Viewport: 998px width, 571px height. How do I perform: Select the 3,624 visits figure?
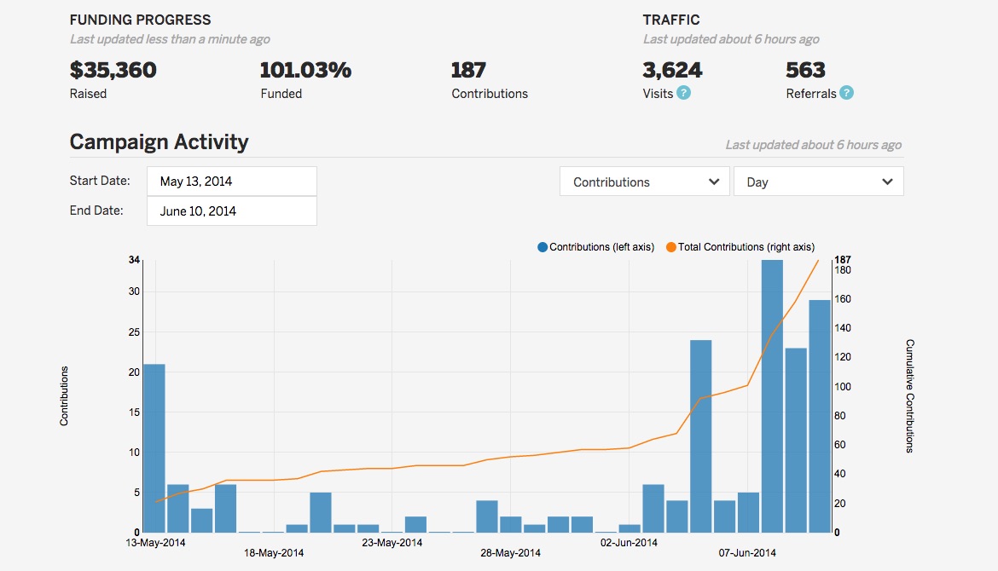click(x=672, y=70)
